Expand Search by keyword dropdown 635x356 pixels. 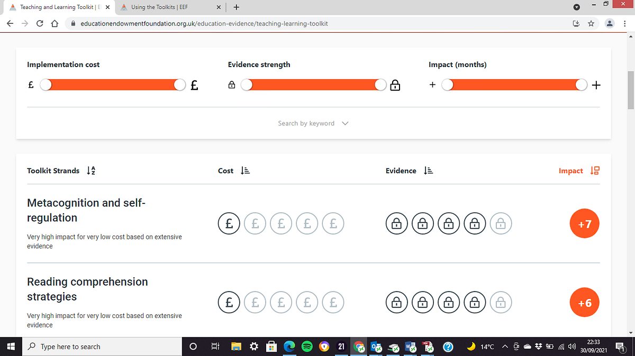(313, 123)
